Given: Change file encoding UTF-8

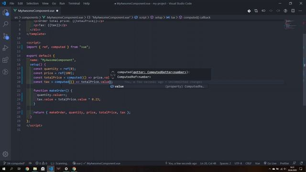Looking at the screenshot, I should click(x=238, y=163).
